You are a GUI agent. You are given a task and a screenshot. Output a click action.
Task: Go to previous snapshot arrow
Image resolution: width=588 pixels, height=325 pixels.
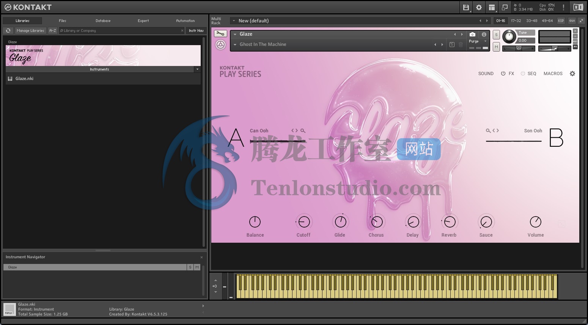click(x=435, y=44)
